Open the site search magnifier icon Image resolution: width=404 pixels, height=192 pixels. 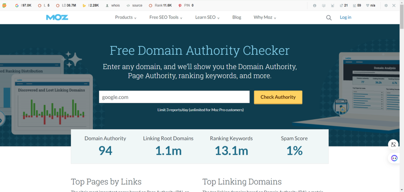pyautogui.click(x=329, y=18)
